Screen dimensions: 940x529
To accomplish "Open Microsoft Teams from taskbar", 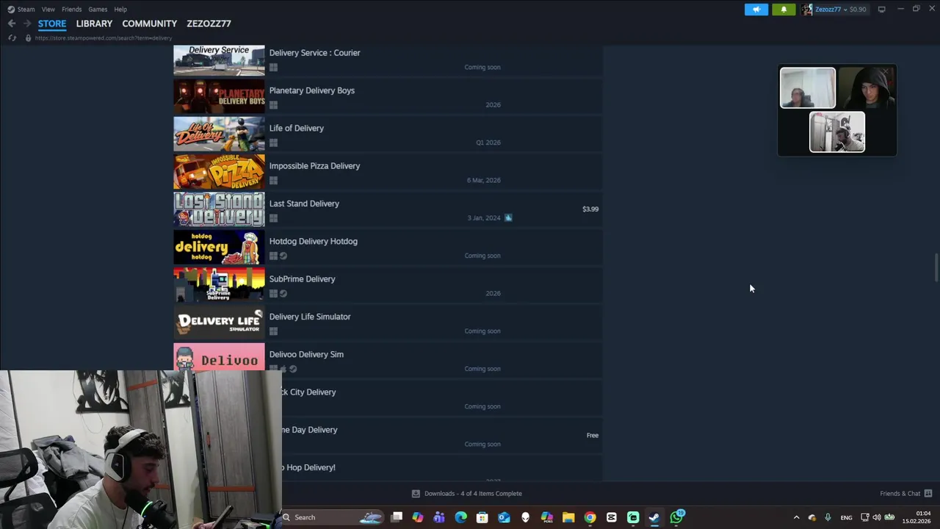I will pyautogui.click(x=439, y=517).
